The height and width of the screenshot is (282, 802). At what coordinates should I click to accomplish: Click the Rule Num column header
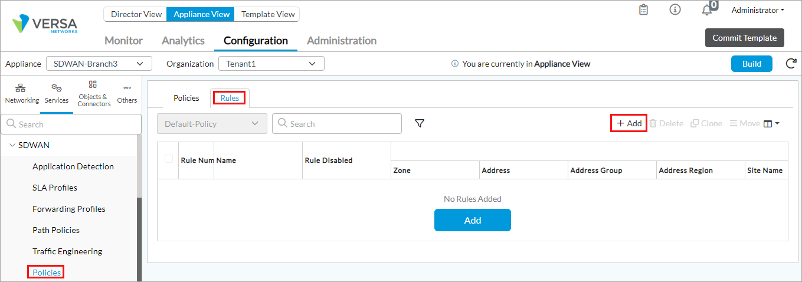pos(197,160)
